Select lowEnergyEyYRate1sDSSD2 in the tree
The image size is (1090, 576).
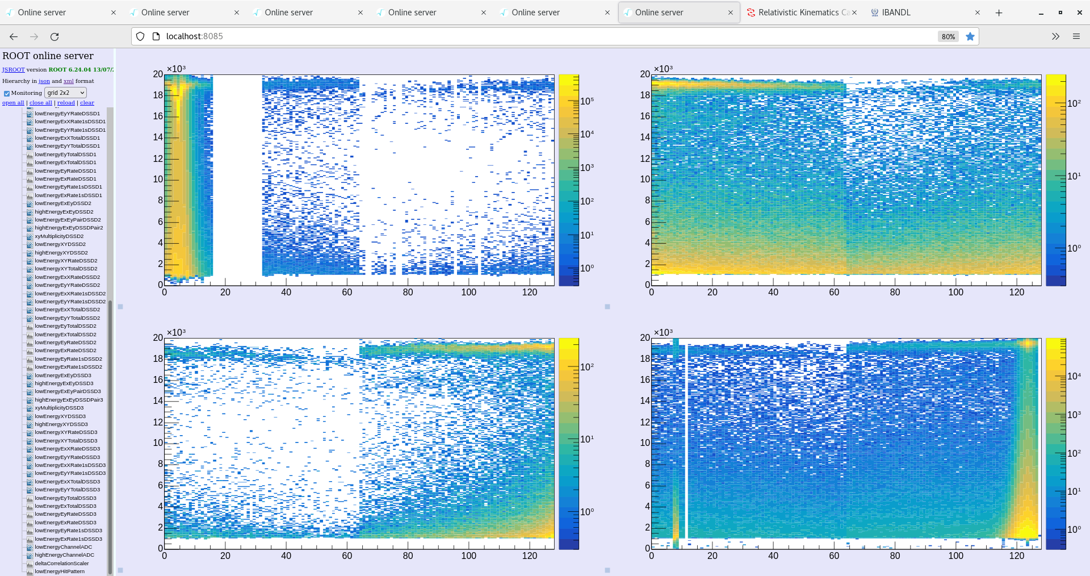point(70,302)
